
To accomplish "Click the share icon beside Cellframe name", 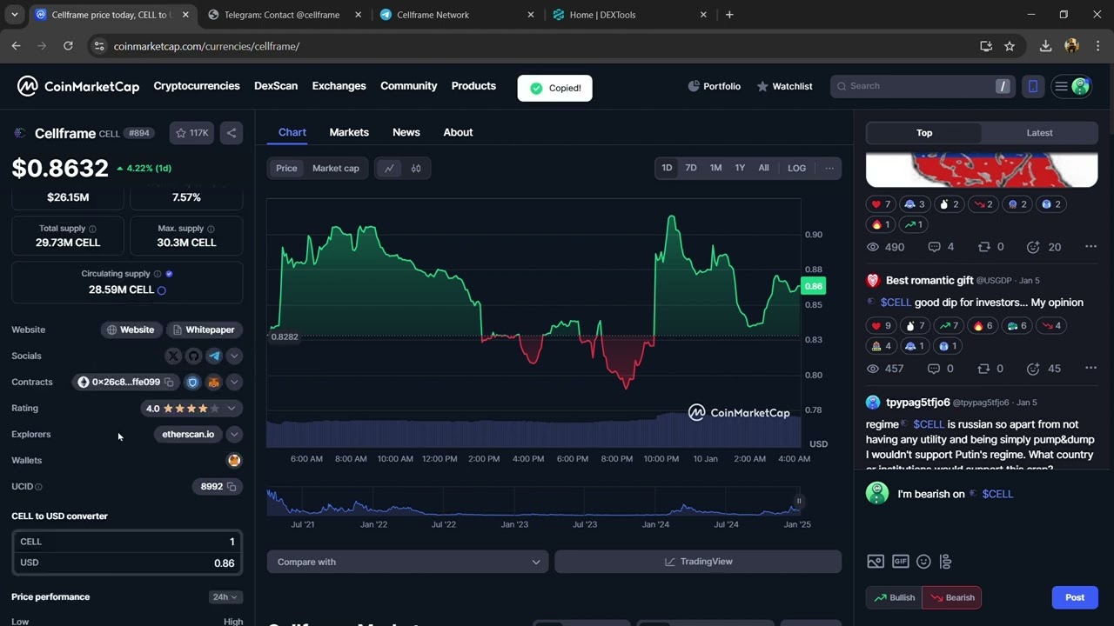I will pyautogui.click(x=231, y=133).
